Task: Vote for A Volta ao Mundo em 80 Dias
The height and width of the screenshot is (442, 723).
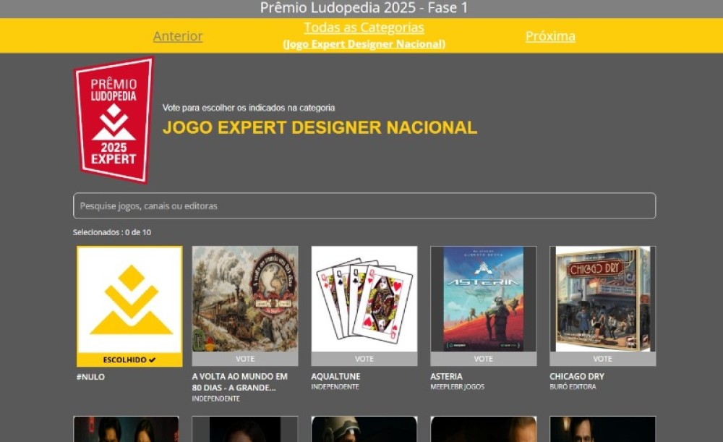Action: 245,359
